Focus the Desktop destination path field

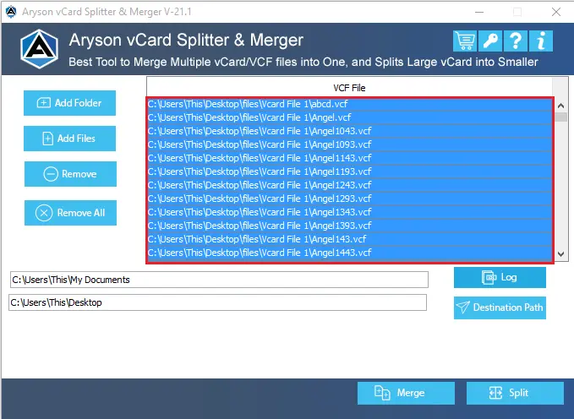(218, 302)
